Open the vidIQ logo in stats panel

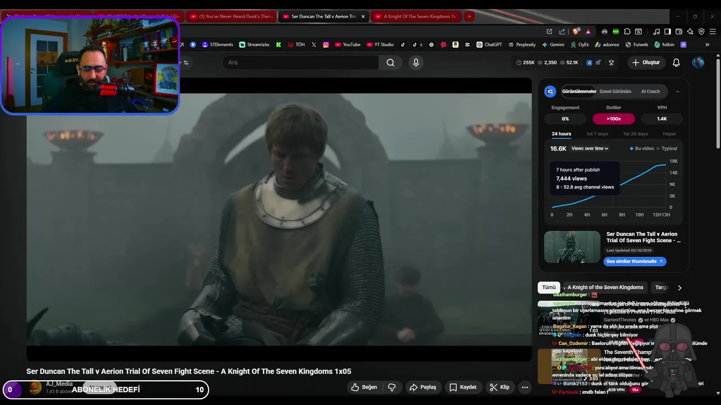coord(550,91)
